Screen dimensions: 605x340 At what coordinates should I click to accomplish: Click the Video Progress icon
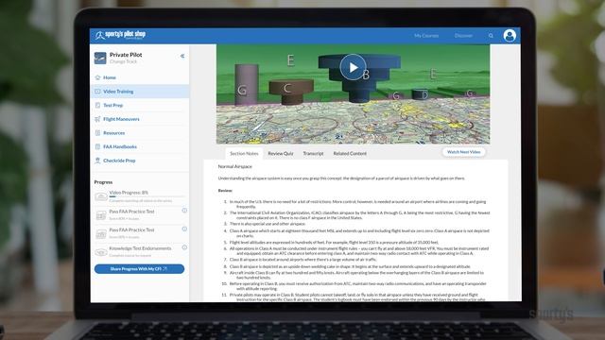(x=101, y=196)
